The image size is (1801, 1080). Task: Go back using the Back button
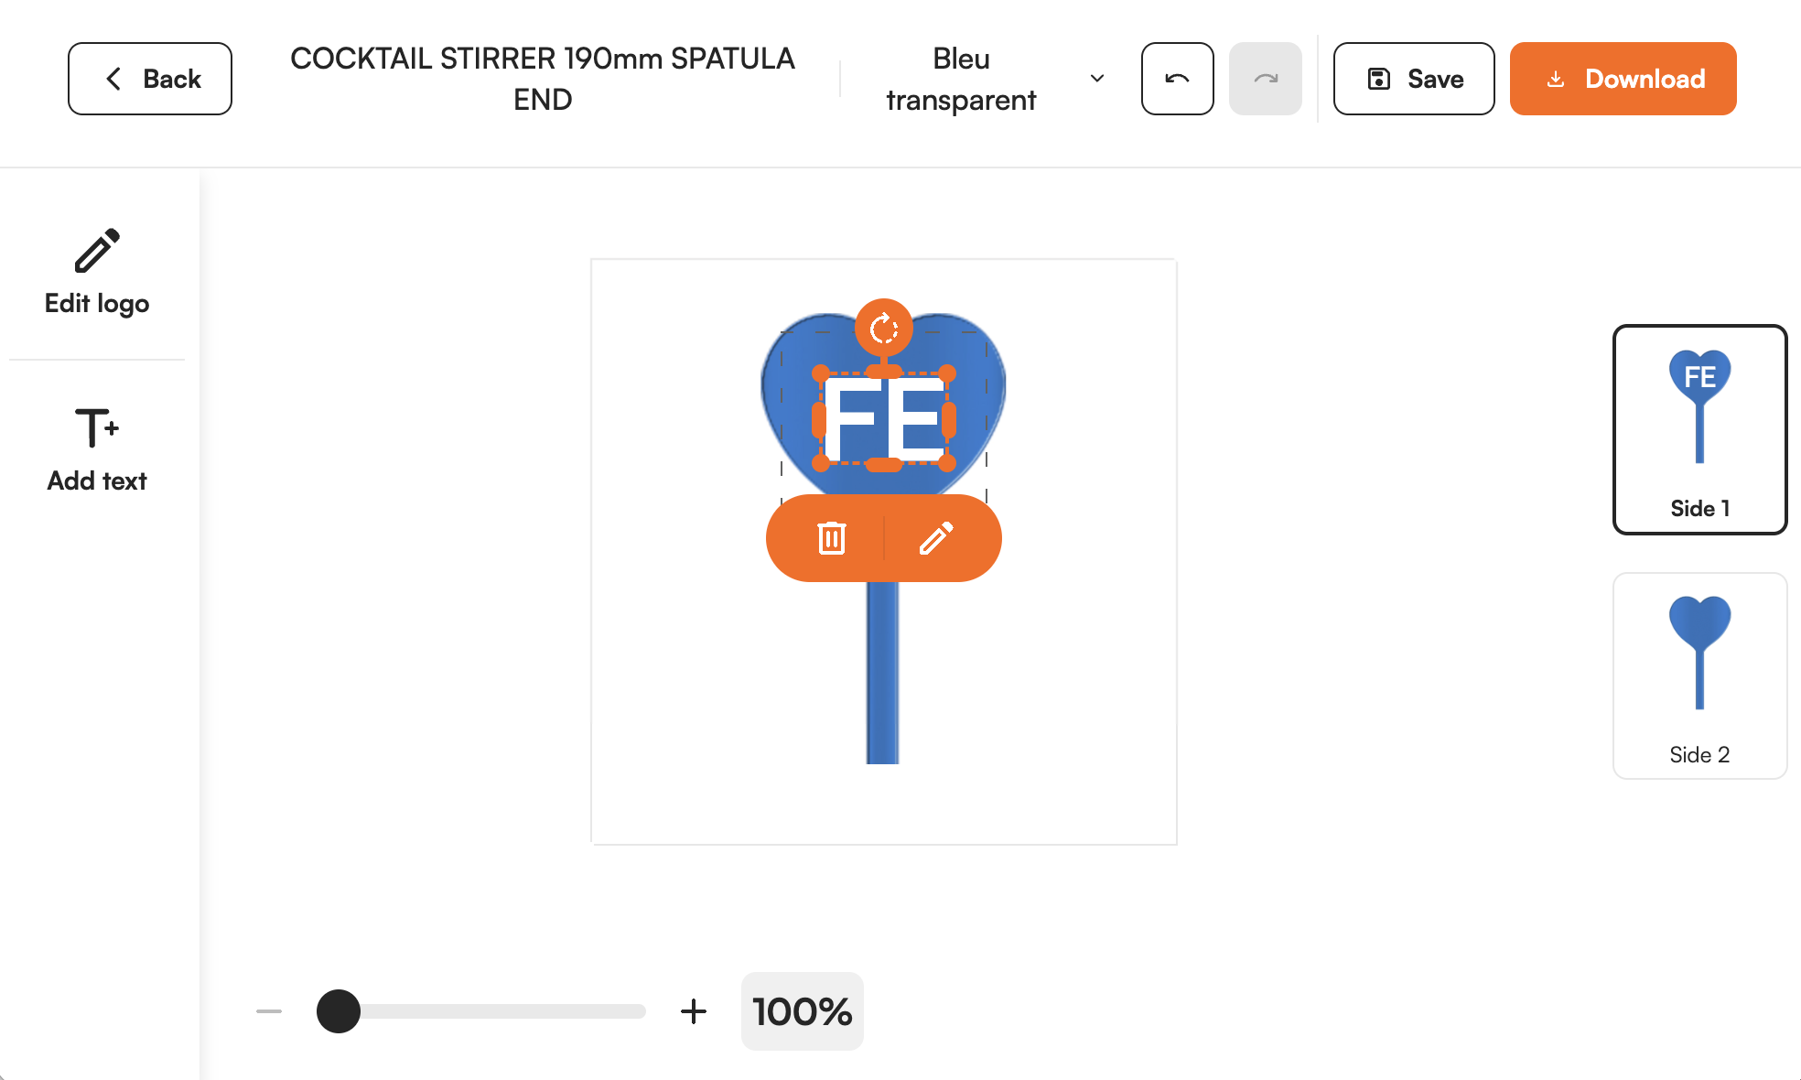[150, 79]
